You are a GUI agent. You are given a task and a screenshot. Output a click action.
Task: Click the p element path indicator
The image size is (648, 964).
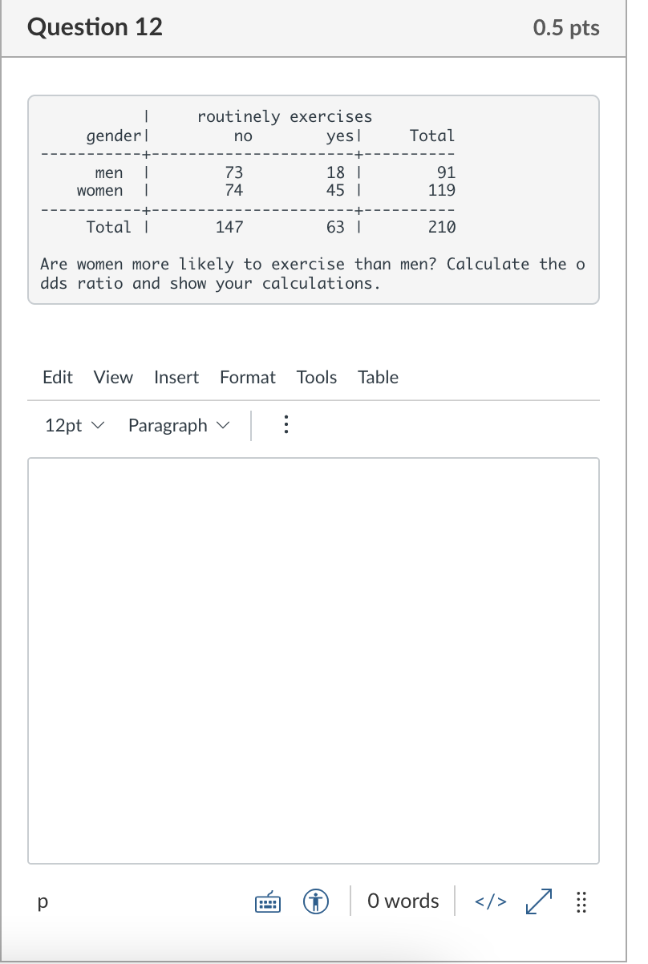(x=42, y=901)
